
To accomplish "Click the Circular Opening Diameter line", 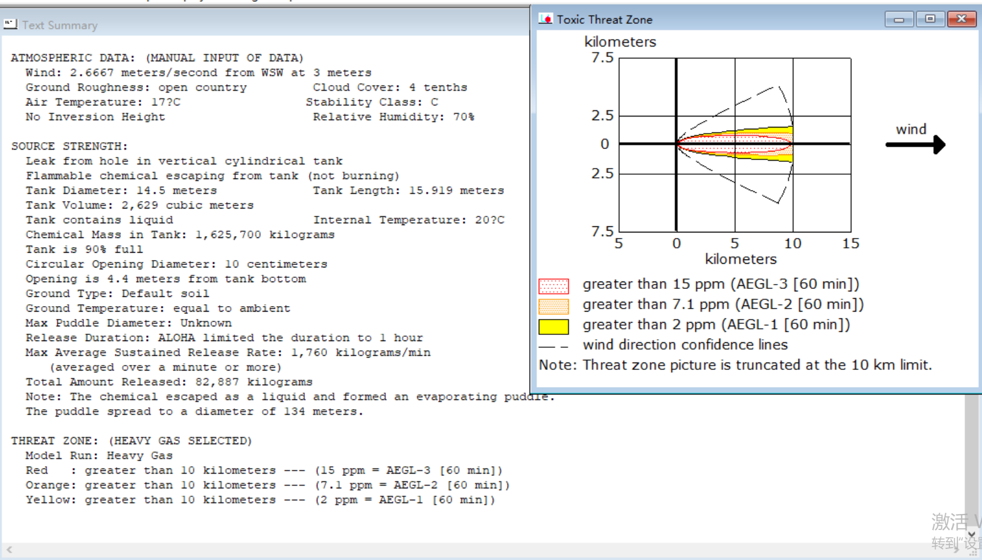I will click(x=176, y=264).
